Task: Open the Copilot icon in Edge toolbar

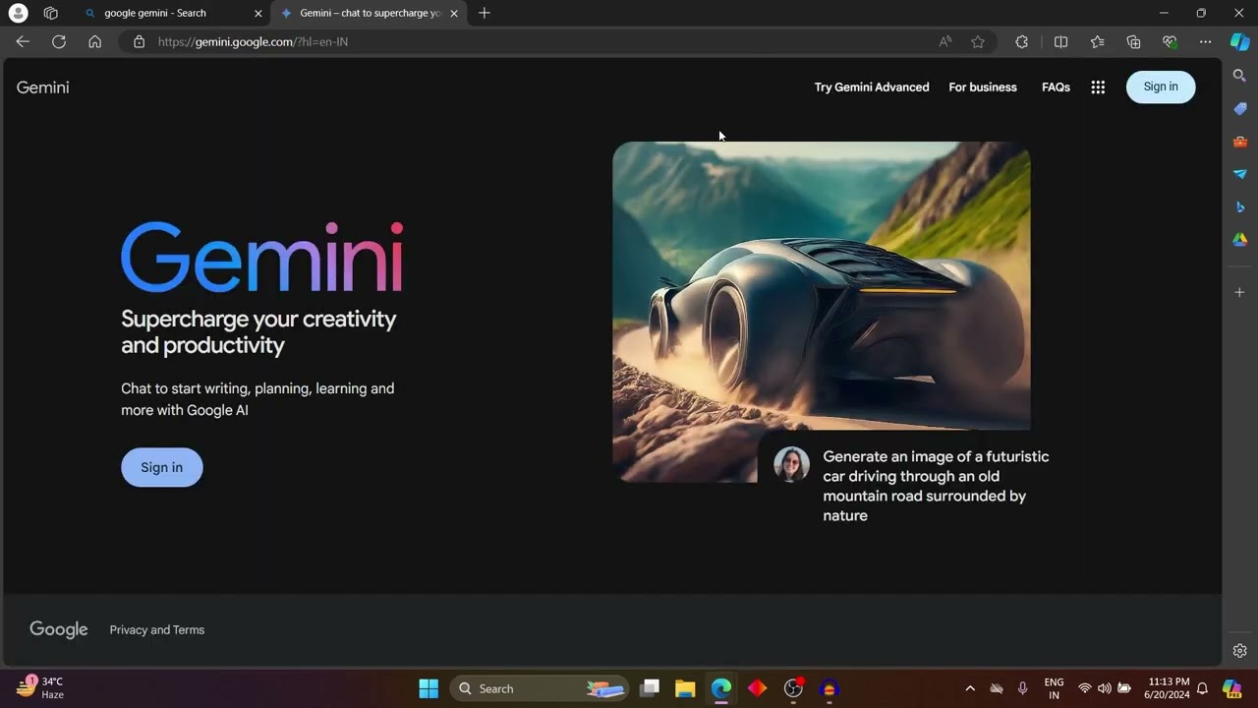Action: pyautogui.click(x=1240, y=41)
